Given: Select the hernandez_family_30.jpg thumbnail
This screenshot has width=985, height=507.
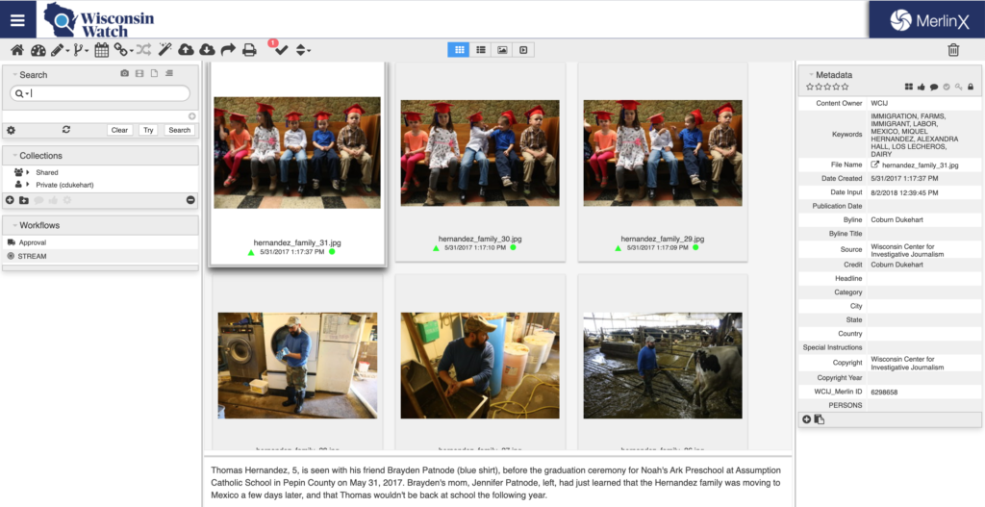Looking at the screenshot, I should click(480, 153).
